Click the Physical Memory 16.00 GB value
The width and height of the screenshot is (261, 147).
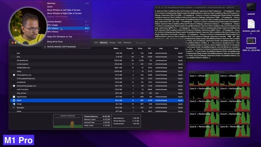(x=106, y=116)
